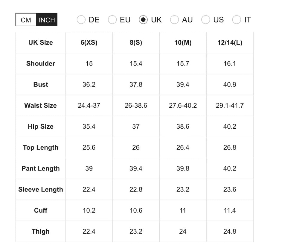This screenshot has width=299, height=248.
Task: Click the Pant Length row label
Action: point(40,168)
